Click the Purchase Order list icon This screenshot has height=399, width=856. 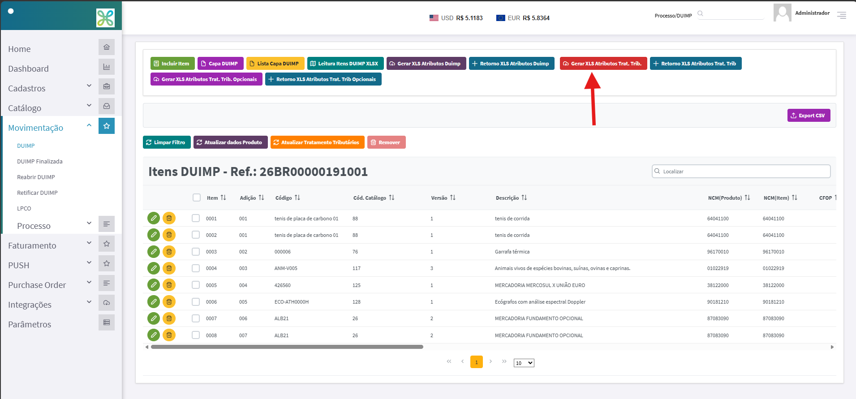coord(107,283)
